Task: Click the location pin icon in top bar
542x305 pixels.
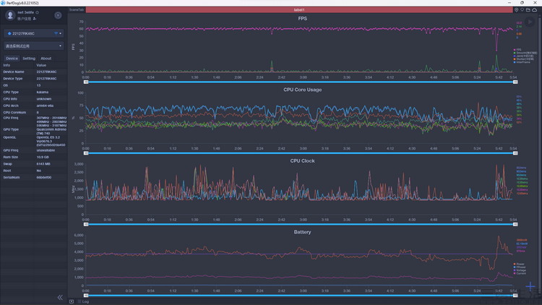Action: [516, 10]
